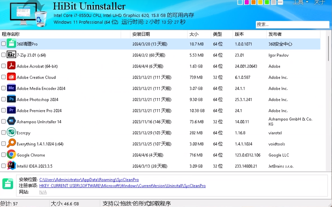The image size is (332, 207).
Task: Click the 7-Zip icon in the program list
Action: point(11,55)
